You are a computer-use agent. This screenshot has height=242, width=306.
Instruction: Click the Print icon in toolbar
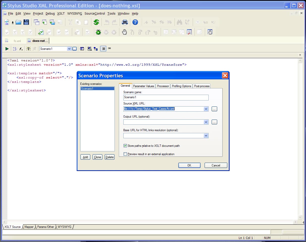[x=125, y=22]
